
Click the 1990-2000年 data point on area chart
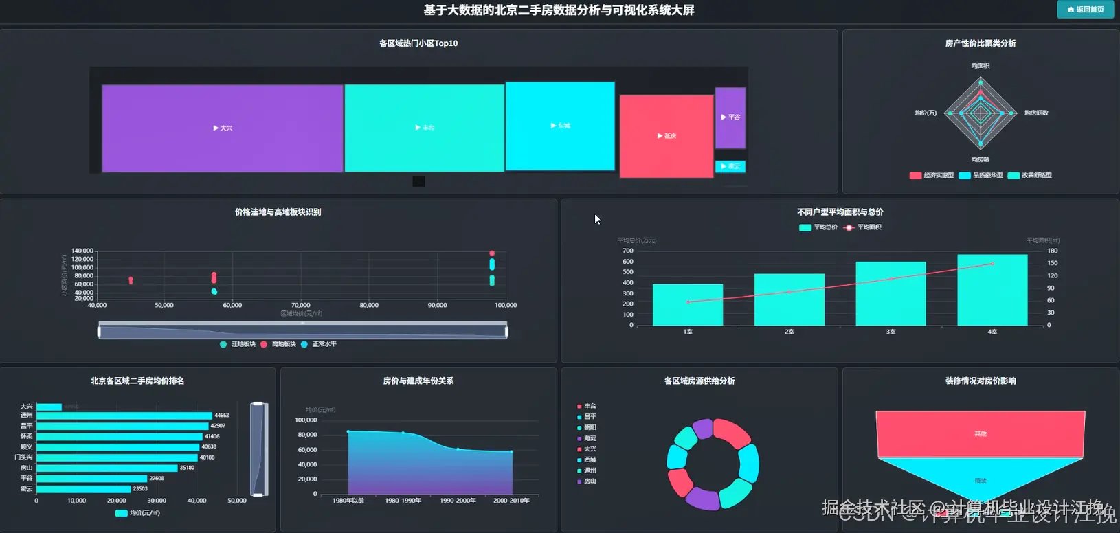pyautogui.click(x=458, y=449)
